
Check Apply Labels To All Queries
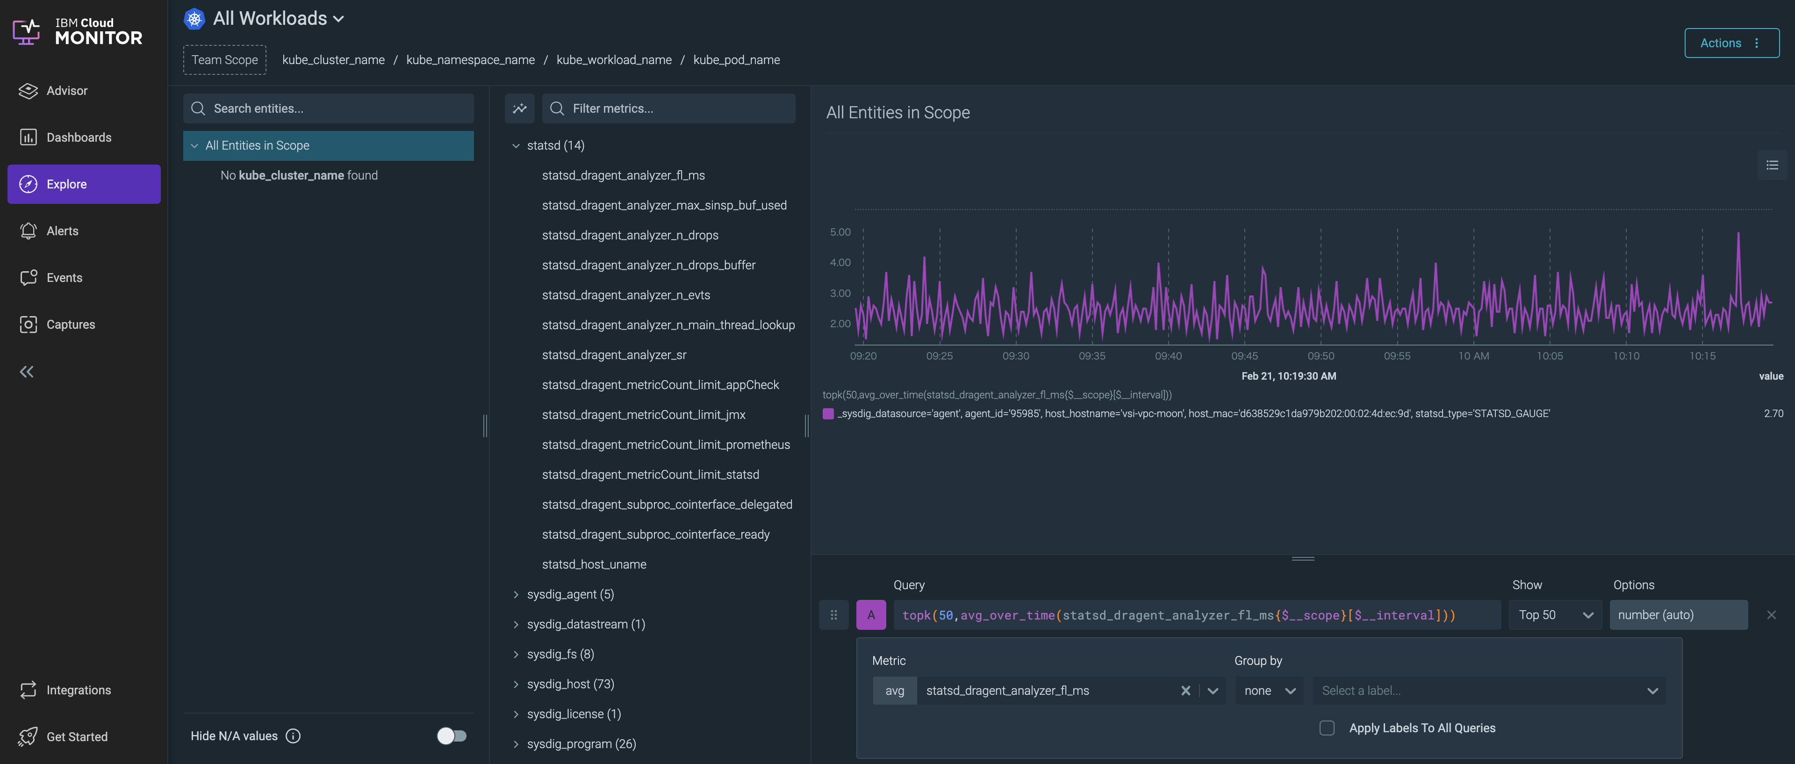point(1327,728)
